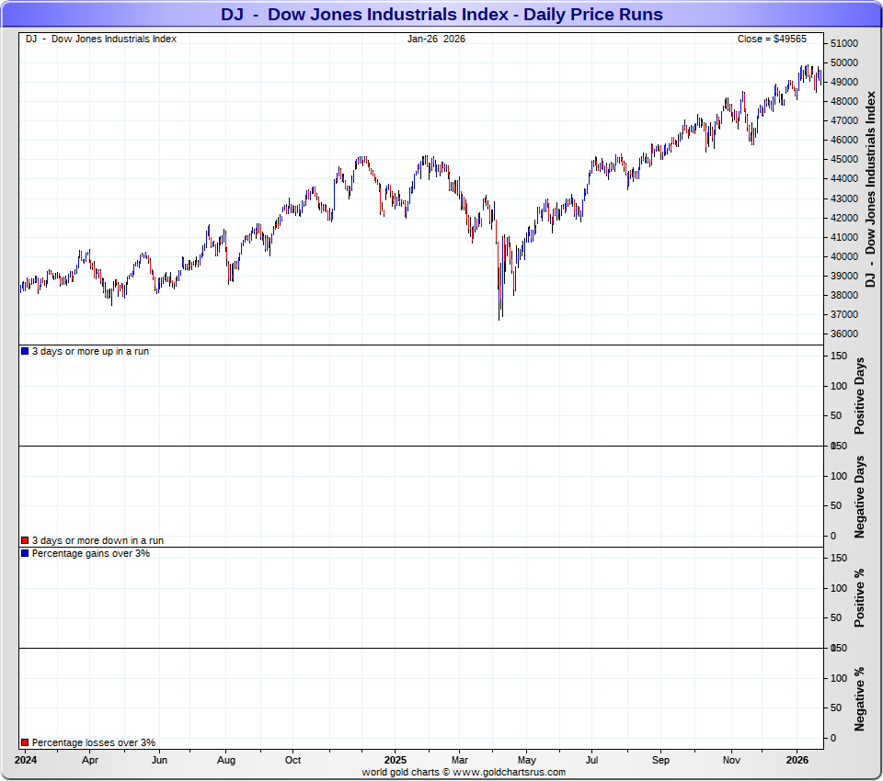Click the '3 days or more up in a run' text
883x781 pixels.
coord(90,352)
